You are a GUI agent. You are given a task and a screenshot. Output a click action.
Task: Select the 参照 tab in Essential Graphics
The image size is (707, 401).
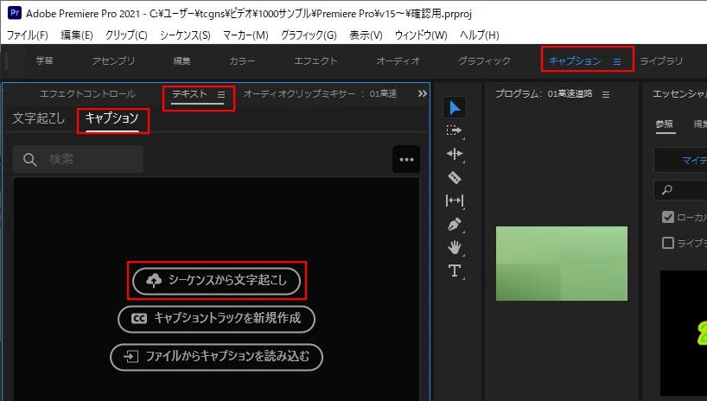(x=664, y=124)
